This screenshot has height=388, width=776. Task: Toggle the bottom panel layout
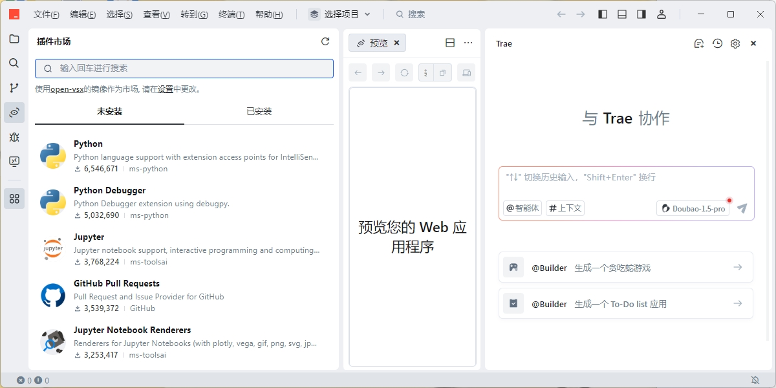click(622, 14)
